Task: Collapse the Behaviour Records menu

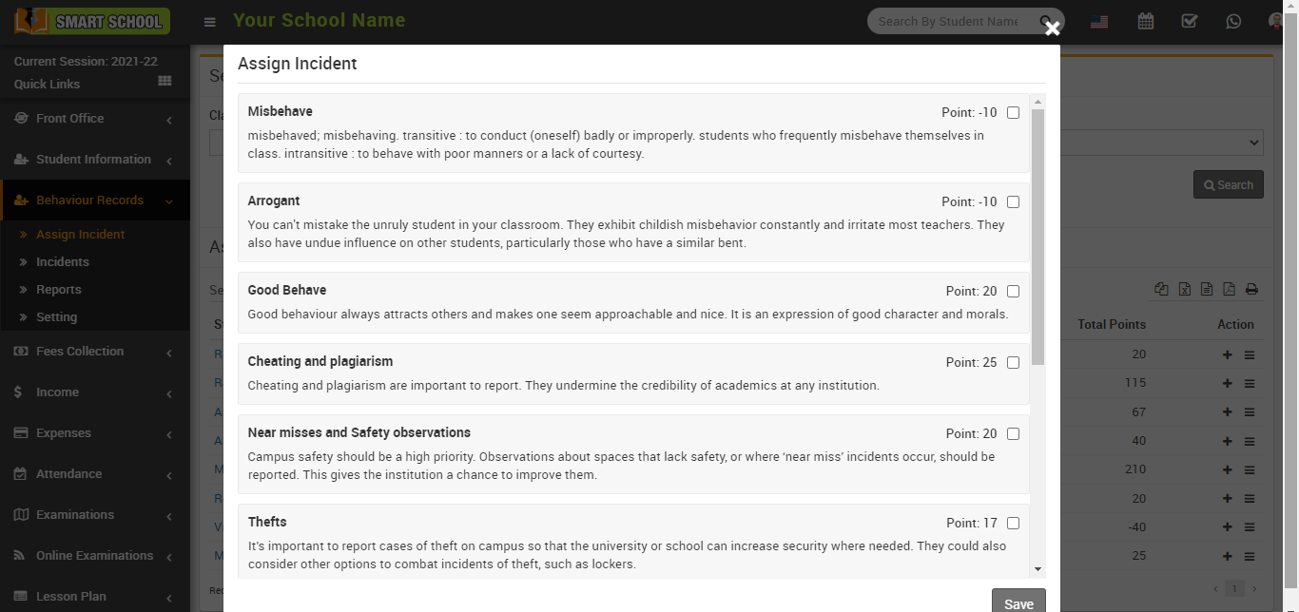Action: tap(94, 201)
